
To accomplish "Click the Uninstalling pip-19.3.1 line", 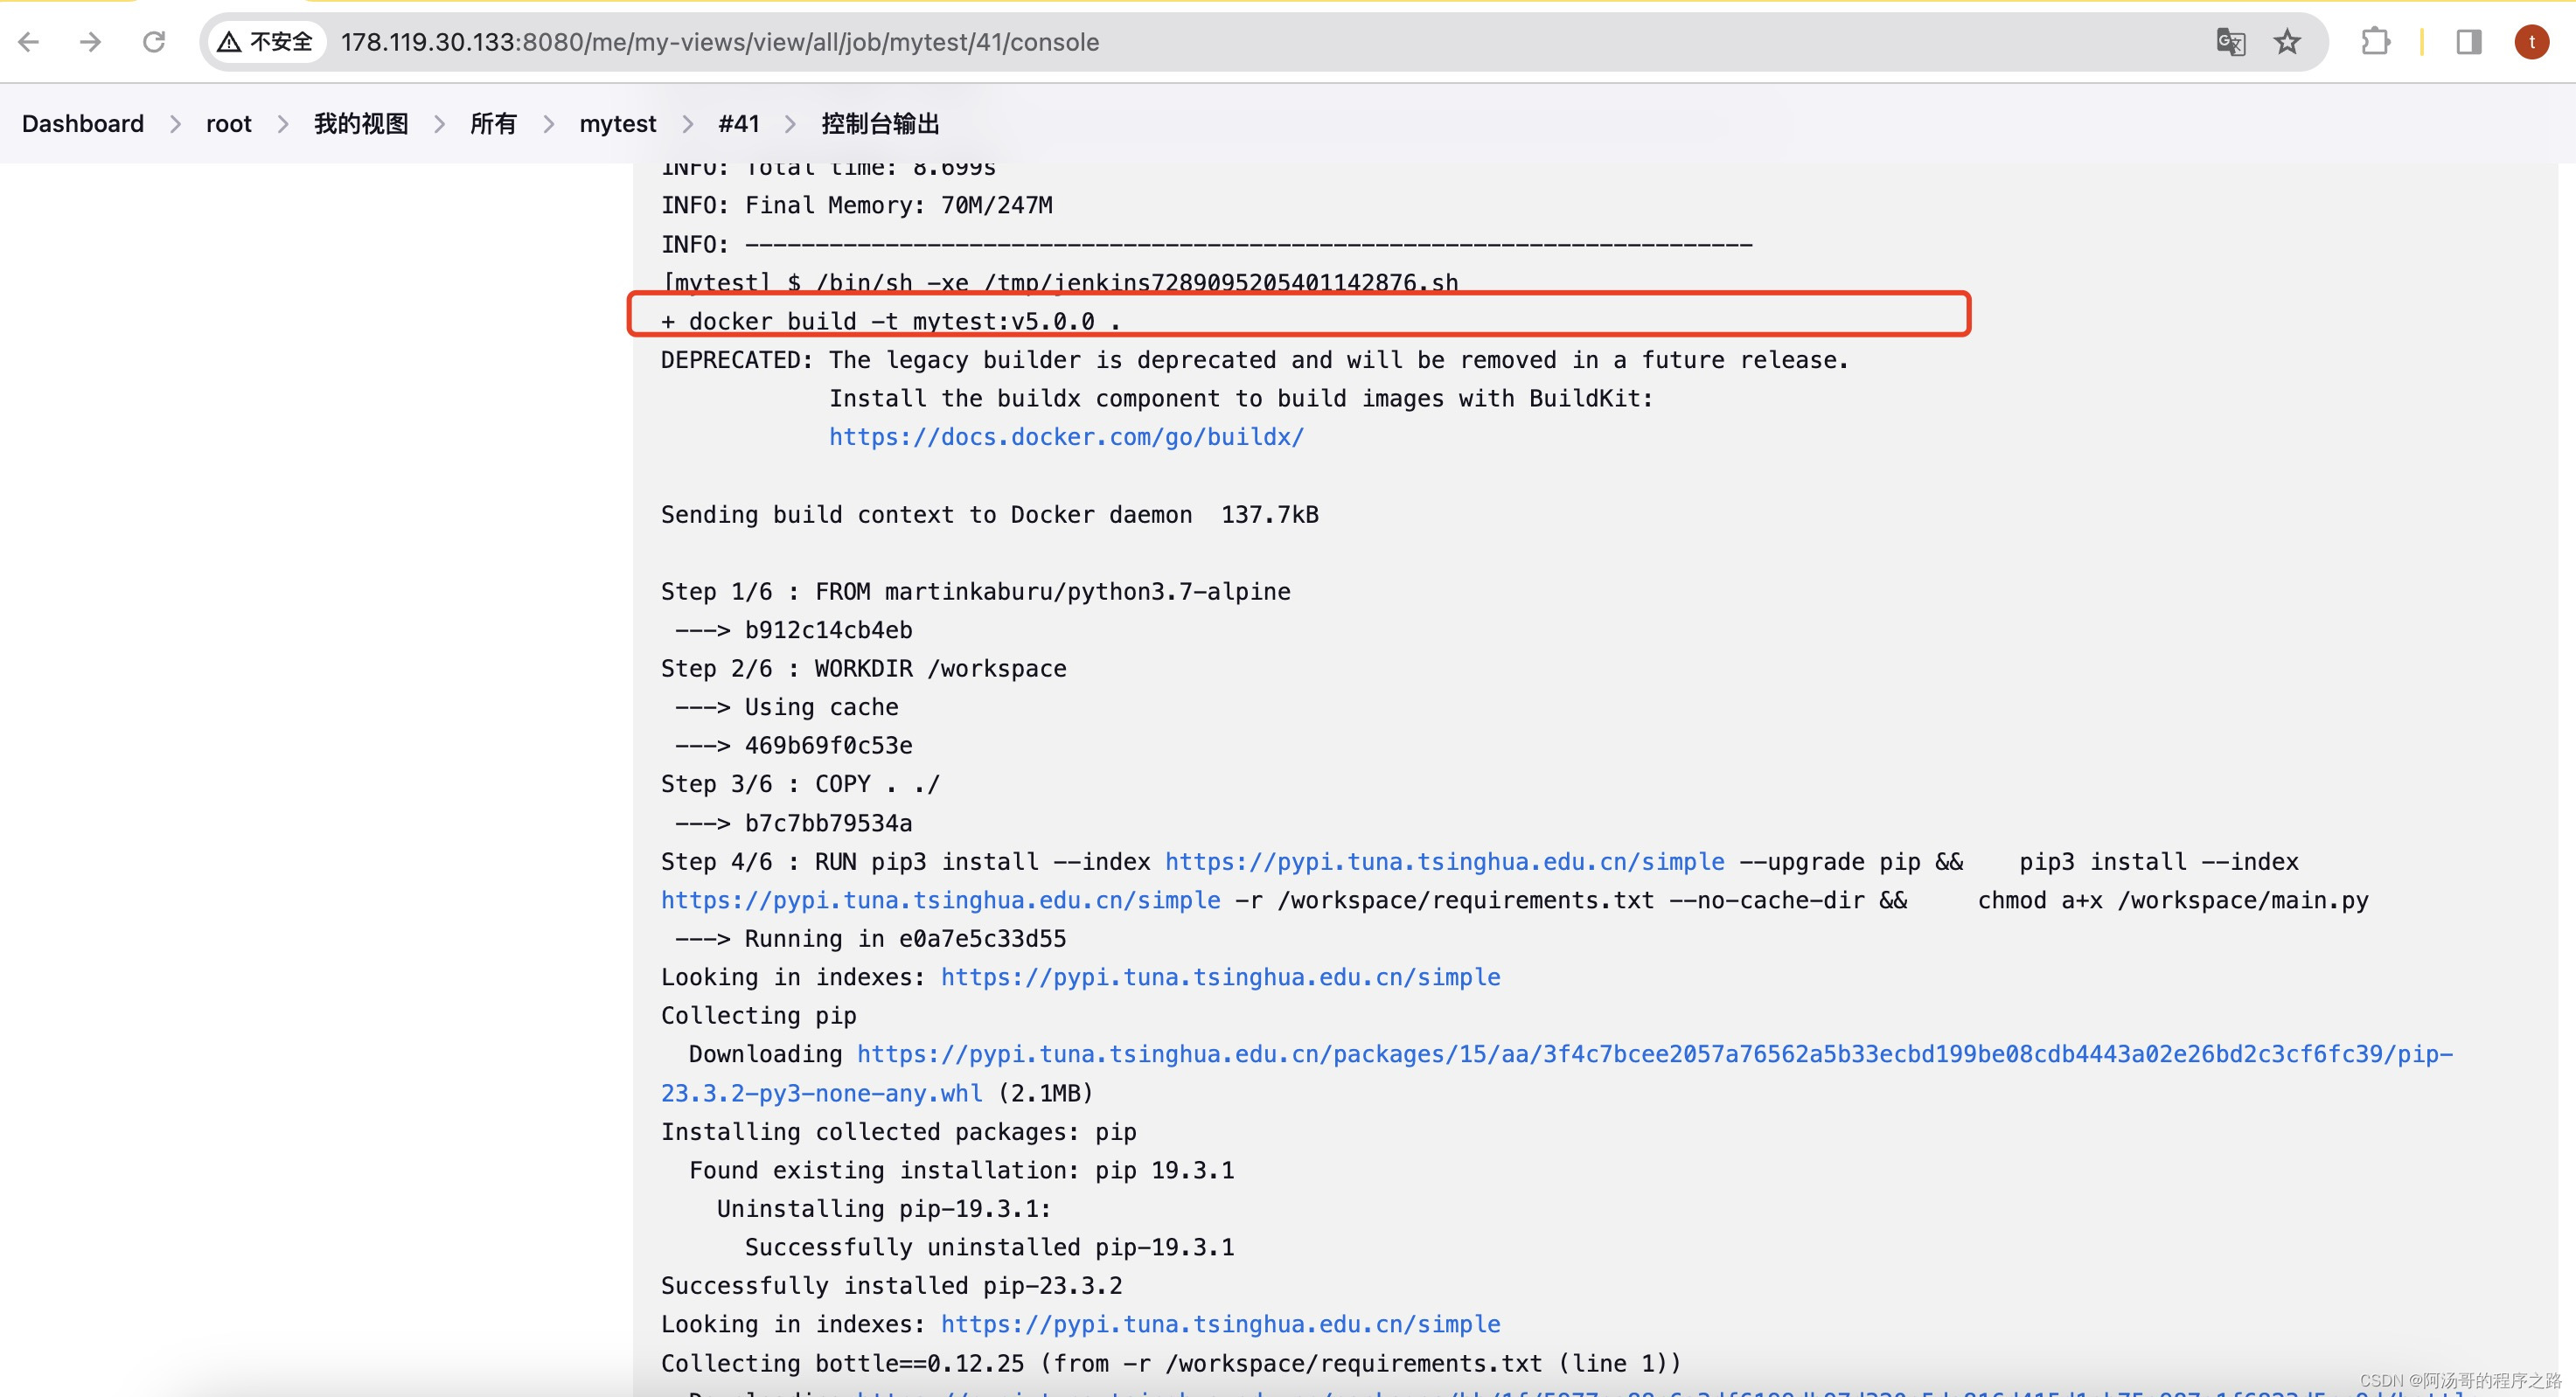I will (x=884, y=1209).
